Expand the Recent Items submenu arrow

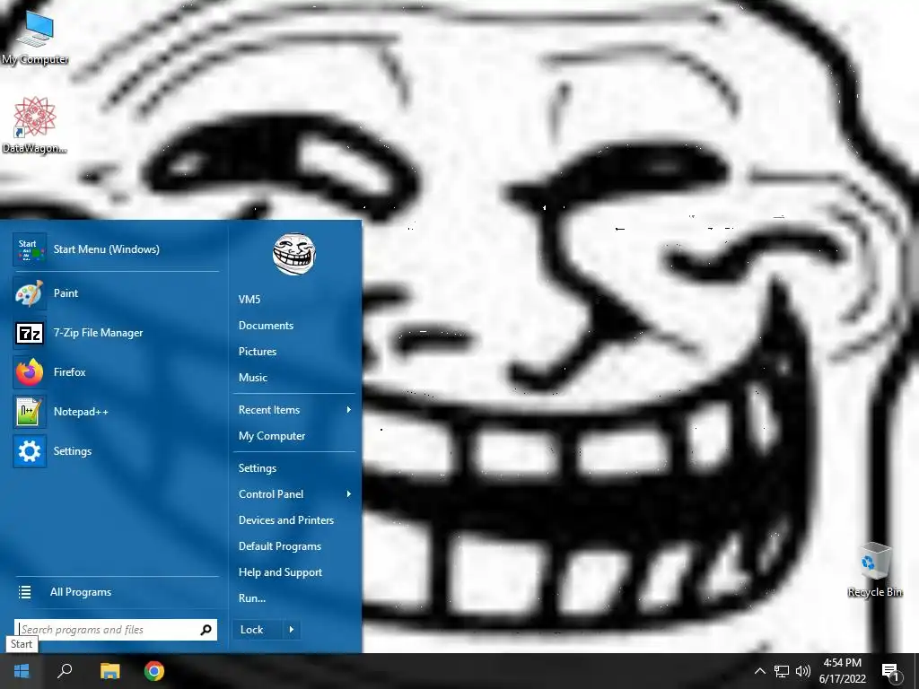tap(349, 410)
